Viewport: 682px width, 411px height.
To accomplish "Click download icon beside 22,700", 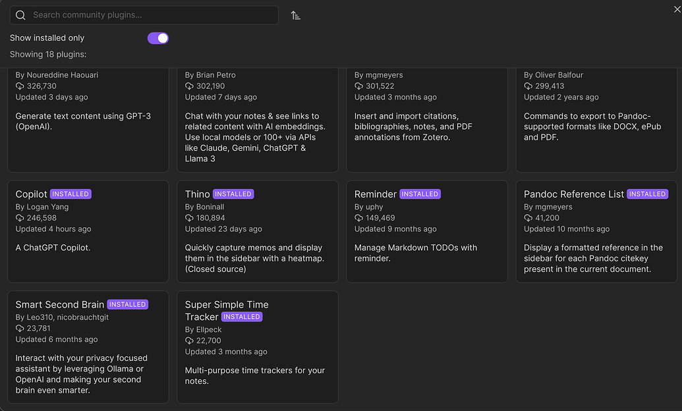I will coord(189,341).
